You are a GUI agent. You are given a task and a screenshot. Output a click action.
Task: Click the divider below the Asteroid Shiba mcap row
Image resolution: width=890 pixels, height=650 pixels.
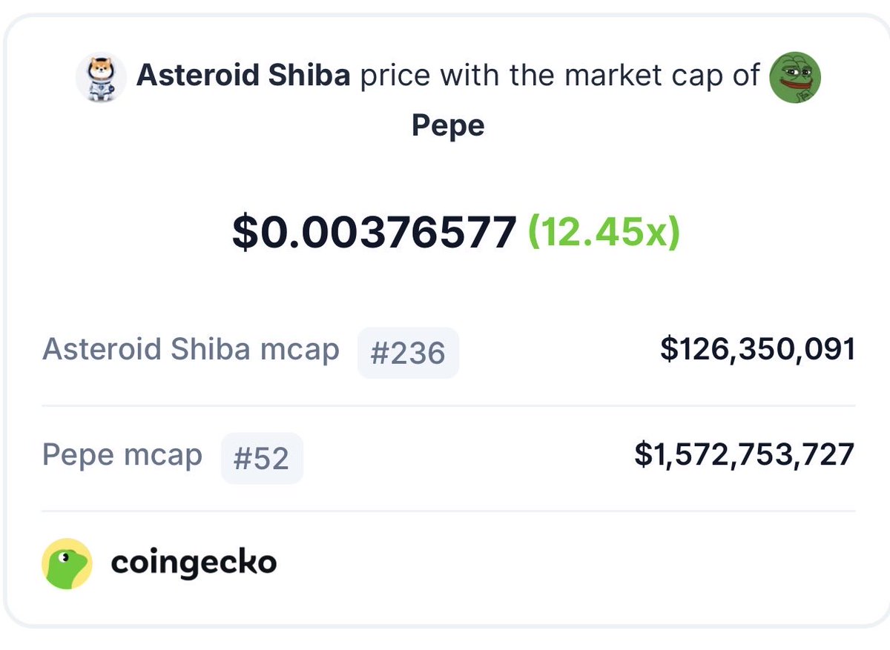tap(448, 405)
